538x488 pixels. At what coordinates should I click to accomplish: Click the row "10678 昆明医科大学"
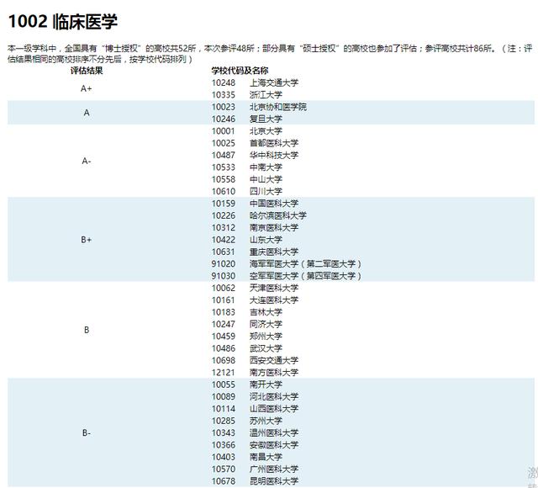255,481
